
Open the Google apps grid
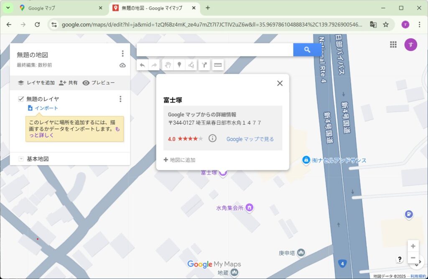coord(393,44)
